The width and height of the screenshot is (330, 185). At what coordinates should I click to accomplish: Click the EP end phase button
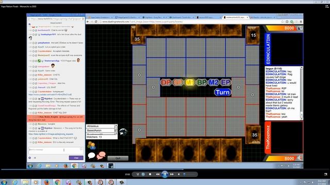225,82
